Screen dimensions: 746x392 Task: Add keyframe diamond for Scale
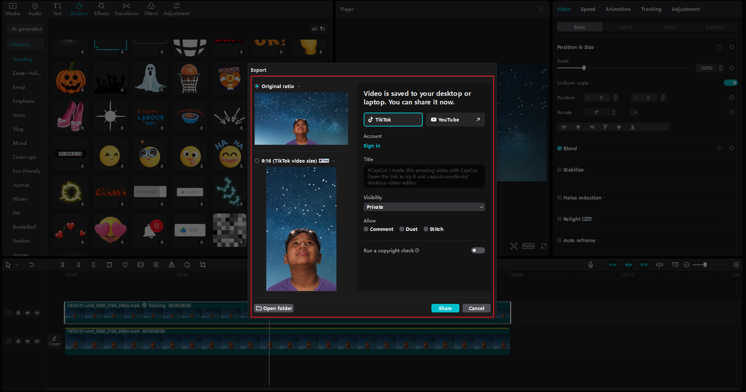click(731, 68)
